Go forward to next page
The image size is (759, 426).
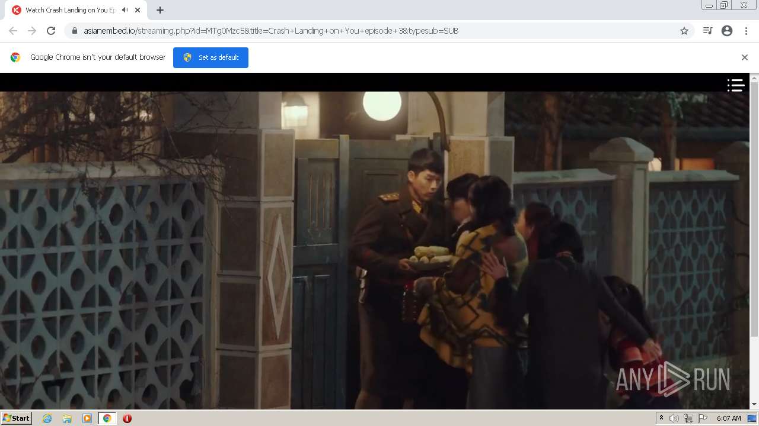pyautogui.click(x=32, y=31)
